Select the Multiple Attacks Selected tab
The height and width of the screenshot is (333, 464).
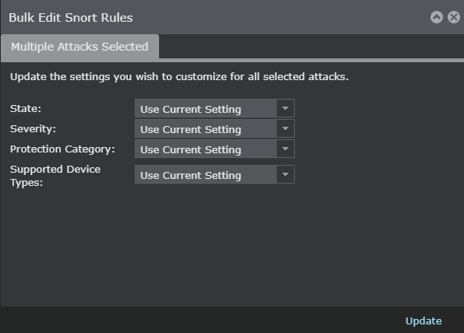pyautogui.click(x=80, y=47)
